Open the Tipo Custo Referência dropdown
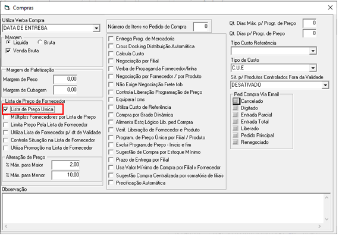Image resolution: width=339 pixels, height=236 pixels. (313, 51)
